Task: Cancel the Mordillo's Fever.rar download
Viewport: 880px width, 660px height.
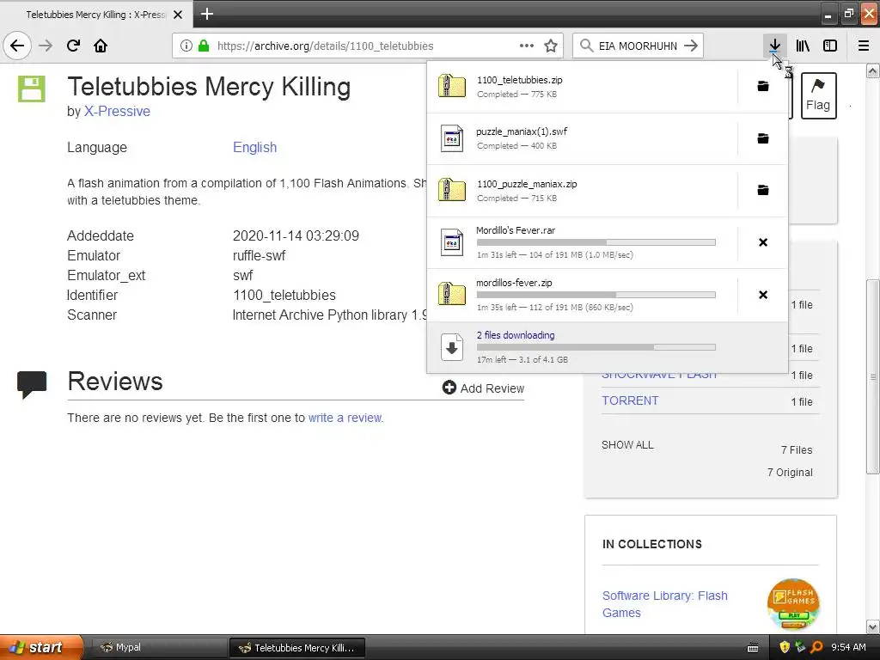Action: 763,242
